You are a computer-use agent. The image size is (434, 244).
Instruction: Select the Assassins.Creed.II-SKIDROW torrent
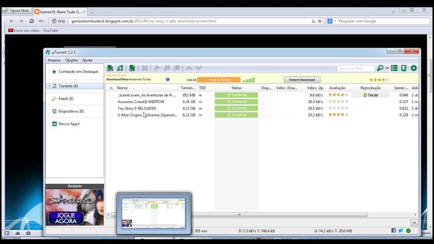(x=141, y=102)
